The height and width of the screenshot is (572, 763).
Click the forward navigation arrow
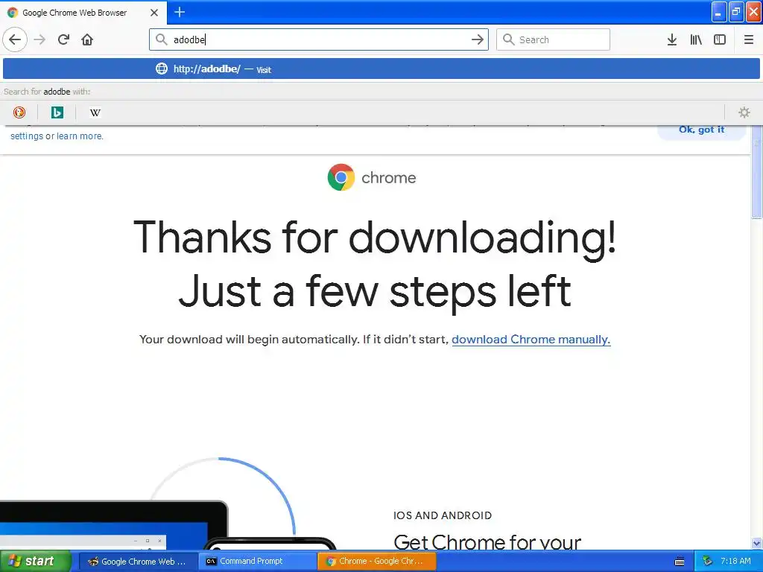tap(40, 39)
